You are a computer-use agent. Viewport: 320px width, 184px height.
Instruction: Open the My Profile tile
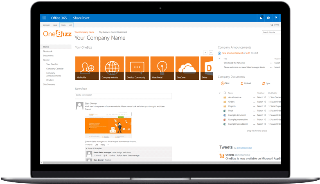(x=87, y=68)
